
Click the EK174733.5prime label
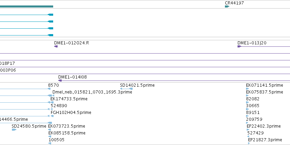(x=69, y=99)
